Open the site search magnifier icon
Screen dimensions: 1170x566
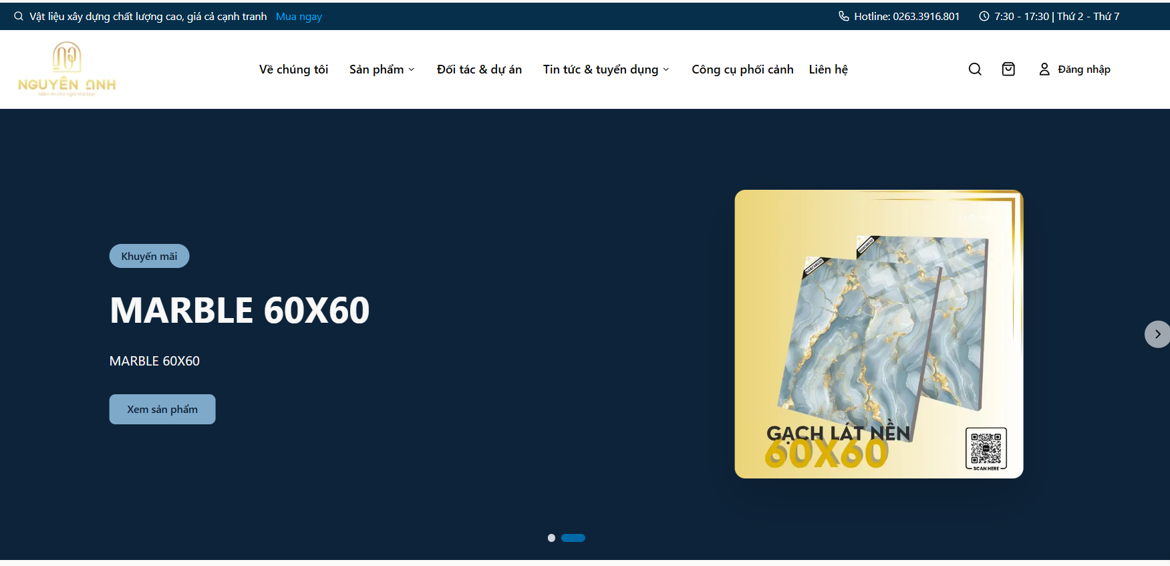pos(975,69)
